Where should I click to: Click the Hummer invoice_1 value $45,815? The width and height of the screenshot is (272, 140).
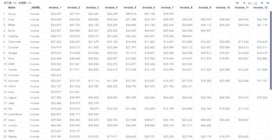[x=56, y=75]
